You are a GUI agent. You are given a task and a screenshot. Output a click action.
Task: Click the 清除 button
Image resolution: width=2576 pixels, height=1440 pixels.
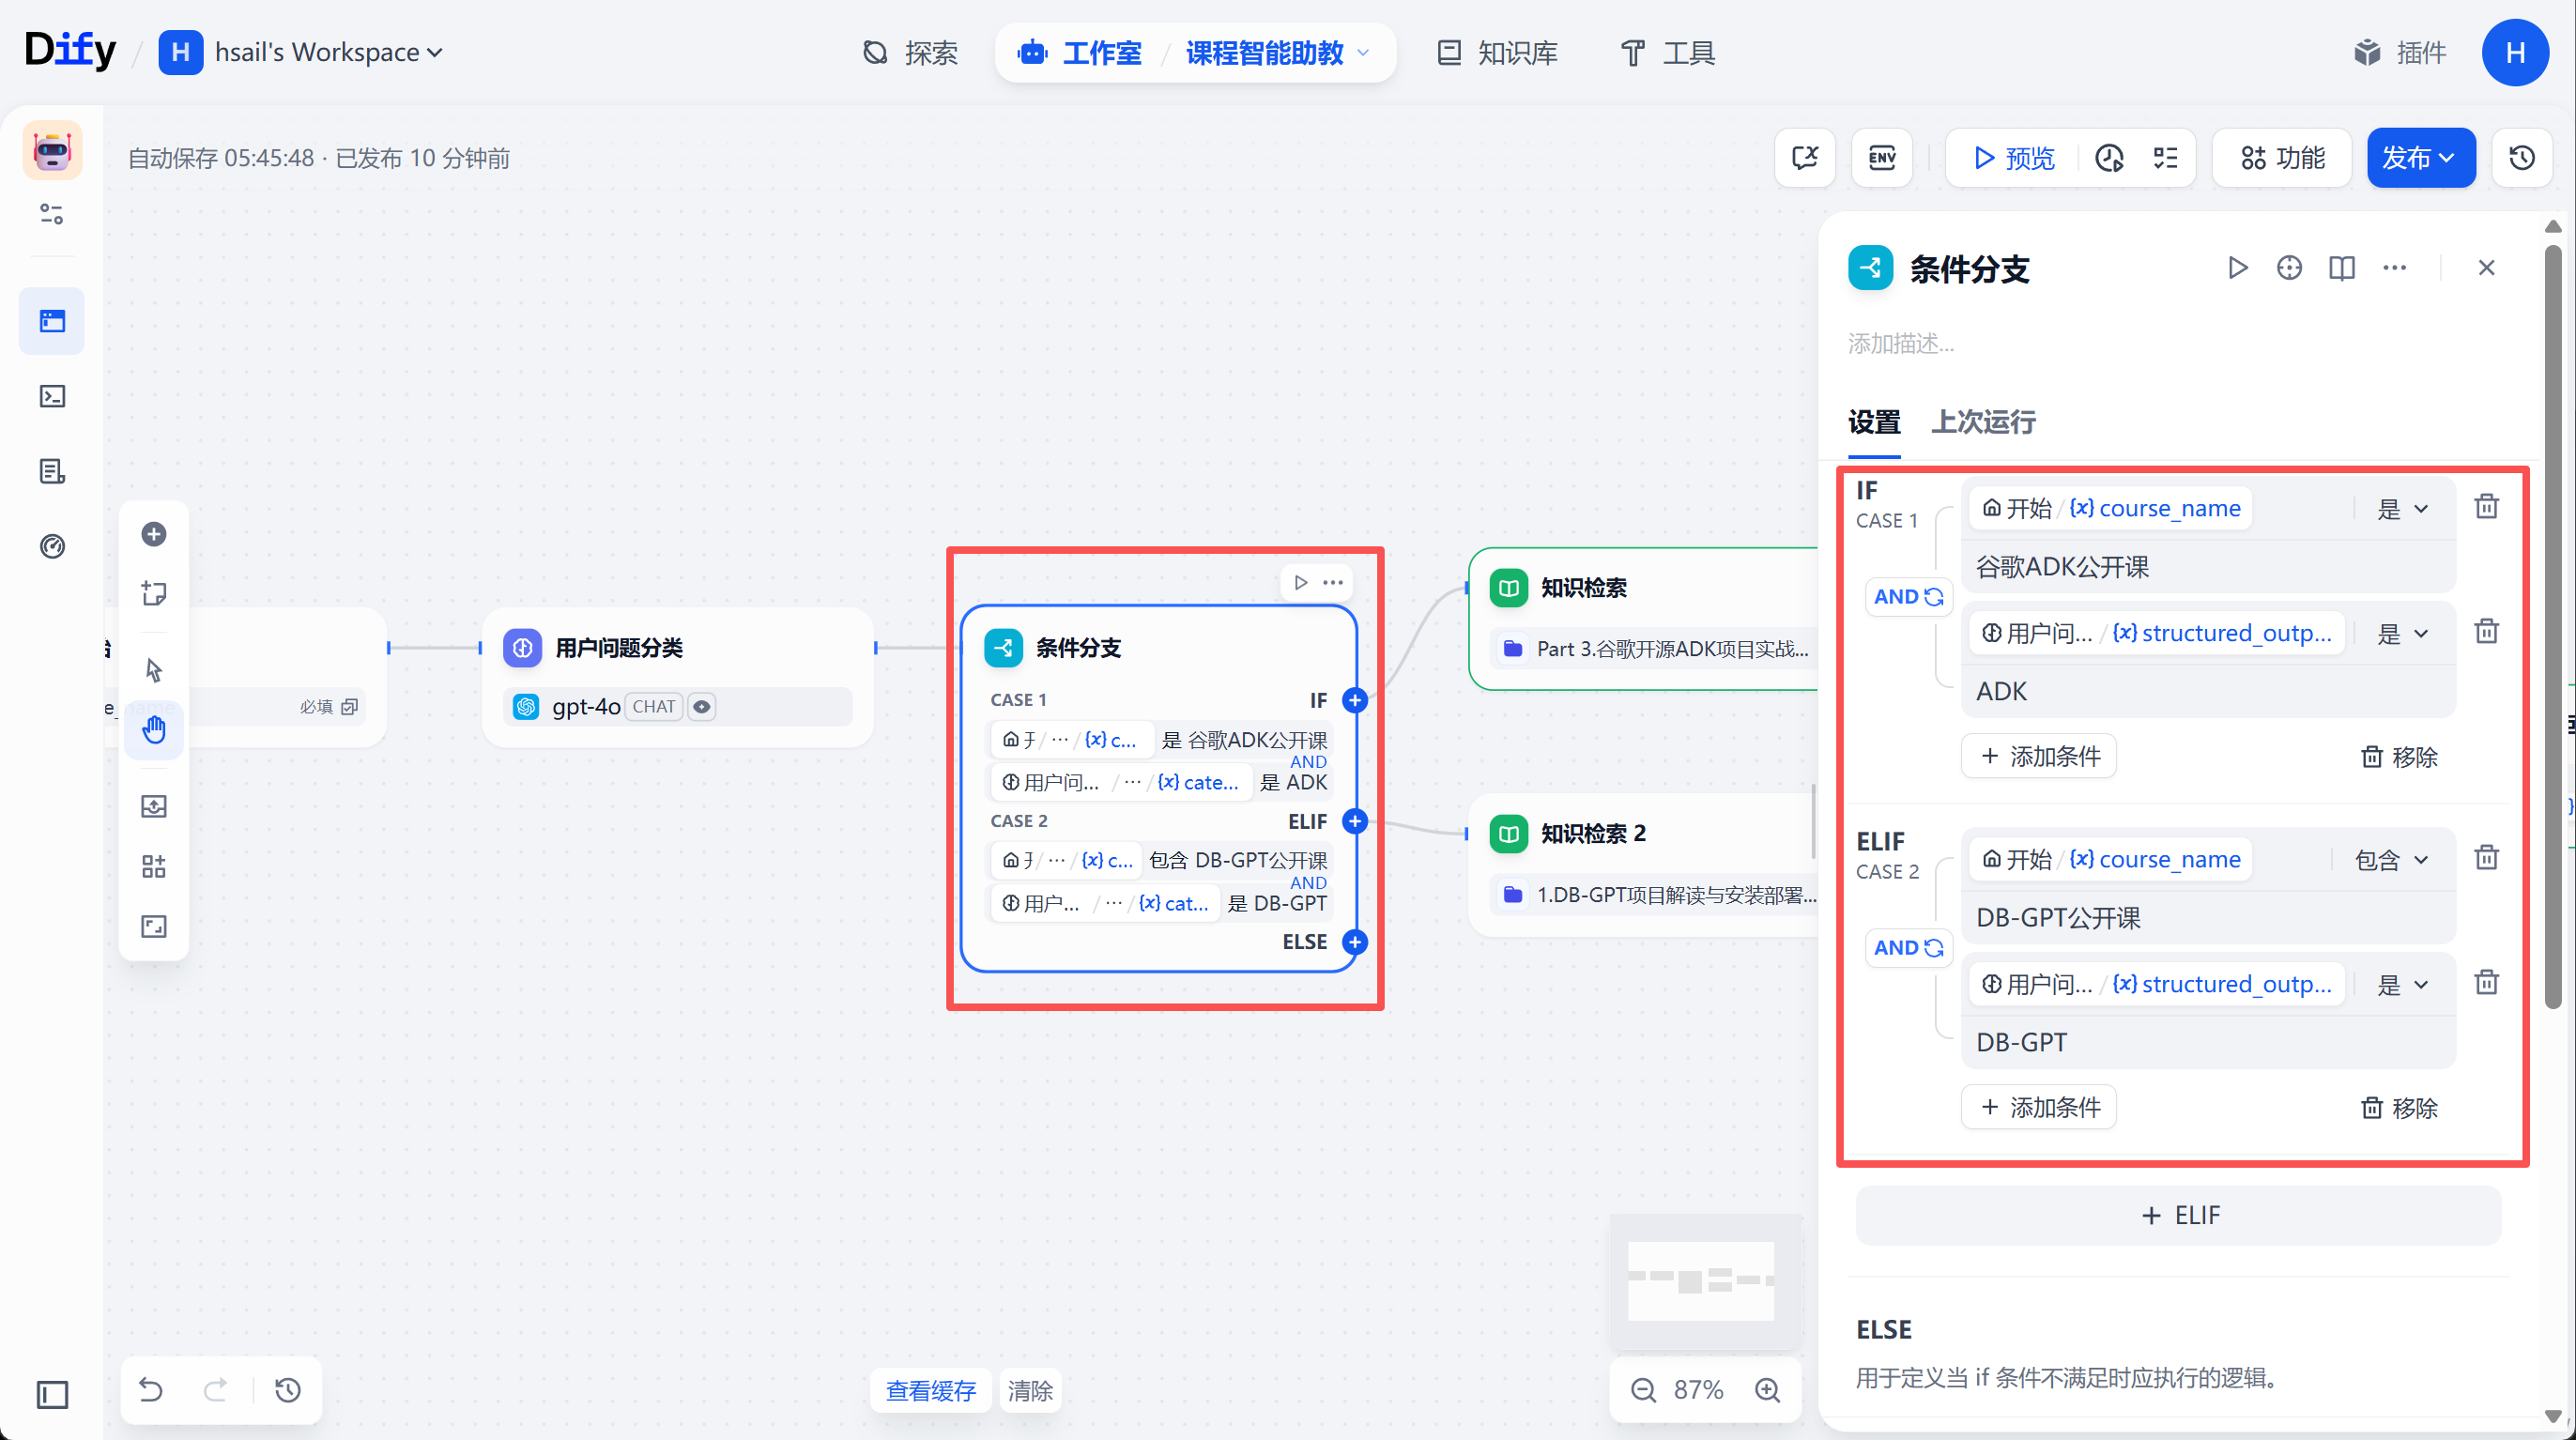pyautogui.click(x=1030, y=1390)
